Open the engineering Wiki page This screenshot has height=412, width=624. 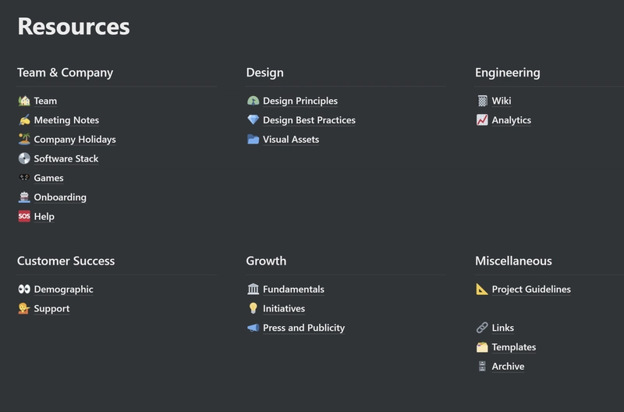[502, 101]
